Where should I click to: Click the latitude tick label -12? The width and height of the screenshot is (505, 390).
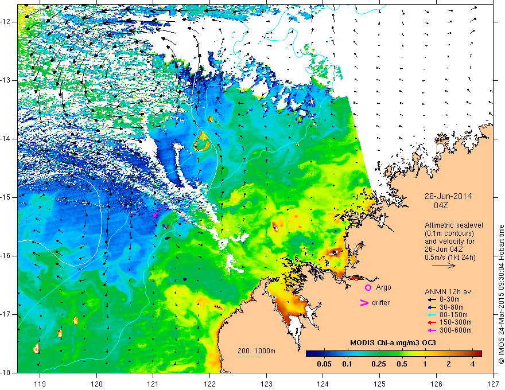6,22
